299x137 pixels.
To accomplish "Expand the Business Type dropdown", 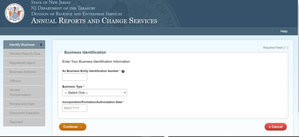I will (x=95, y=93).
